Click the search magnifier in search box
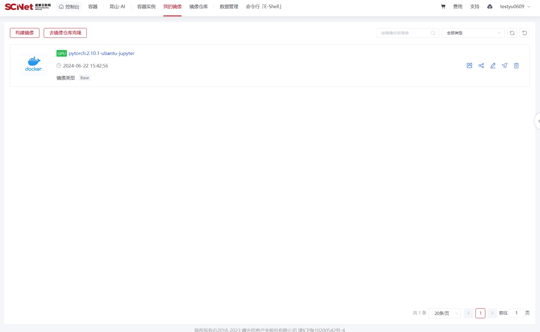 [433, 33]
